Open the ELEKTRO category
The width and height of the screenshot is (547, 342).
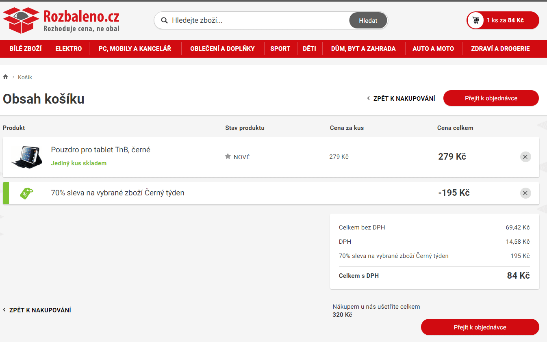(x=69, y=48)
